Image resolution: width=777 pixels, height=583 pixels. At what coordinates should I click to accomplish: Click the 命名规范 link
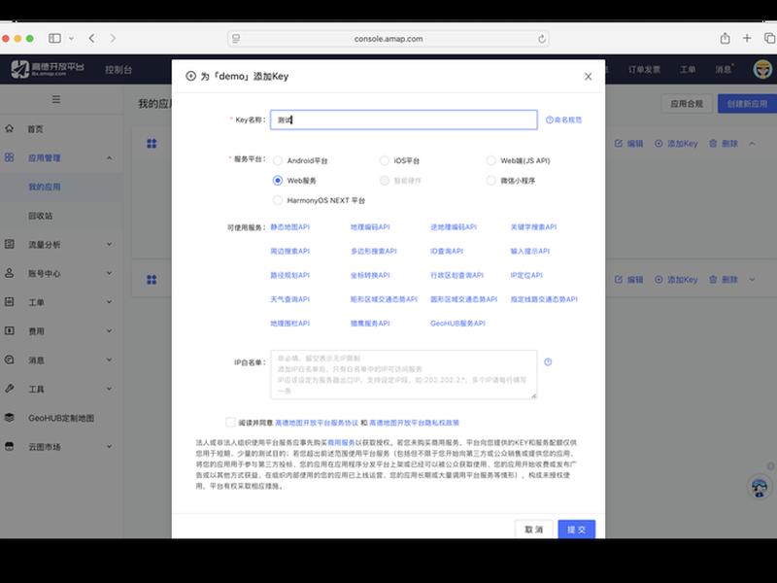tap(563, 120)
